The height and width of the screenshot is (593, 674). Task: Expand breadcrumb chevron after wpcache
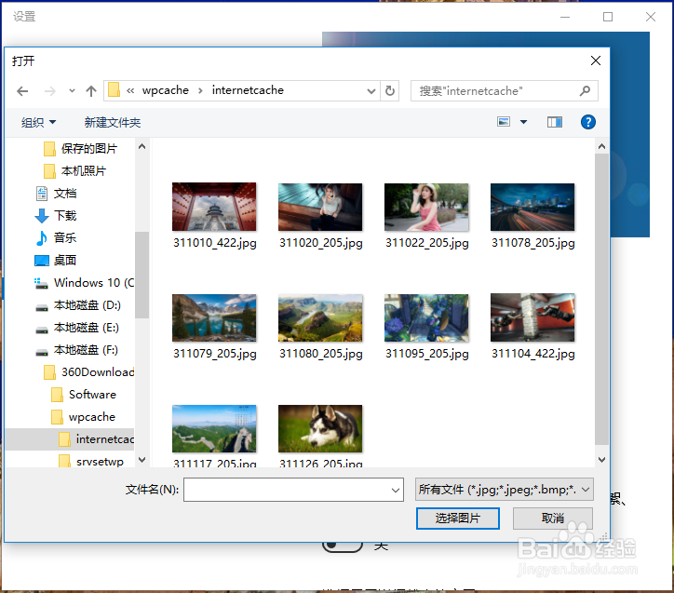click(x=200, y=90)
